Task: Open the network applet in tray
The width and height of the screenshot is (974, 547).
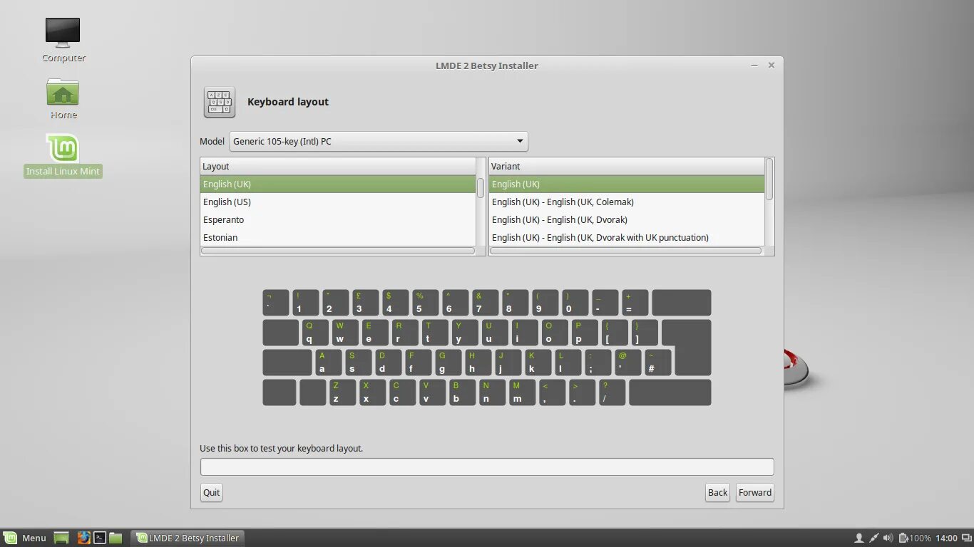Action: point(873,538)
